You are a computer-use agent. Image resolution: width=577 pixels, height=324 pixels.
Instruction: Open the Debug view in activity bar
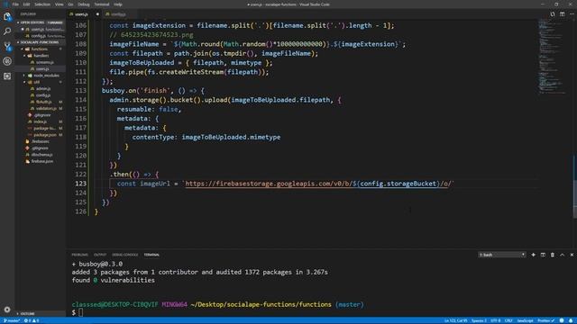pyautogui.click(x=7, y=61)
